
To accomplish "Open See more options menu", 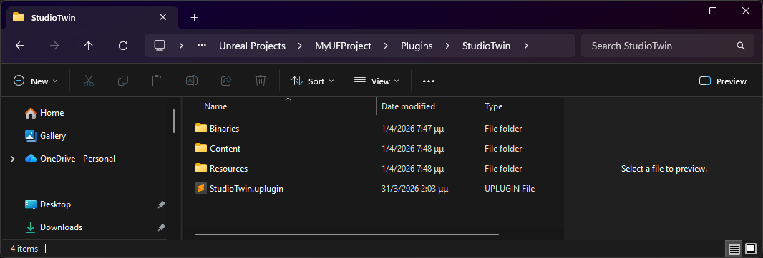I will [428, 81].
